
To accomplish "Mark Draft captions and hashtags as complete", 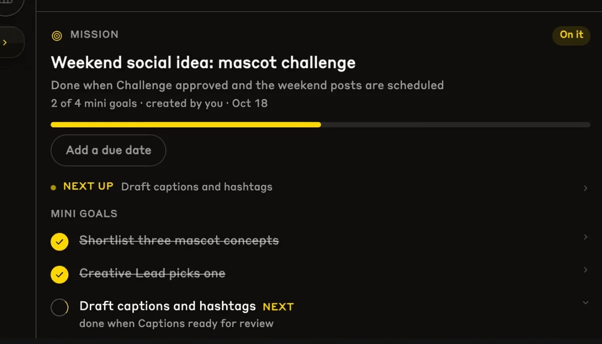I will (60, 307).
